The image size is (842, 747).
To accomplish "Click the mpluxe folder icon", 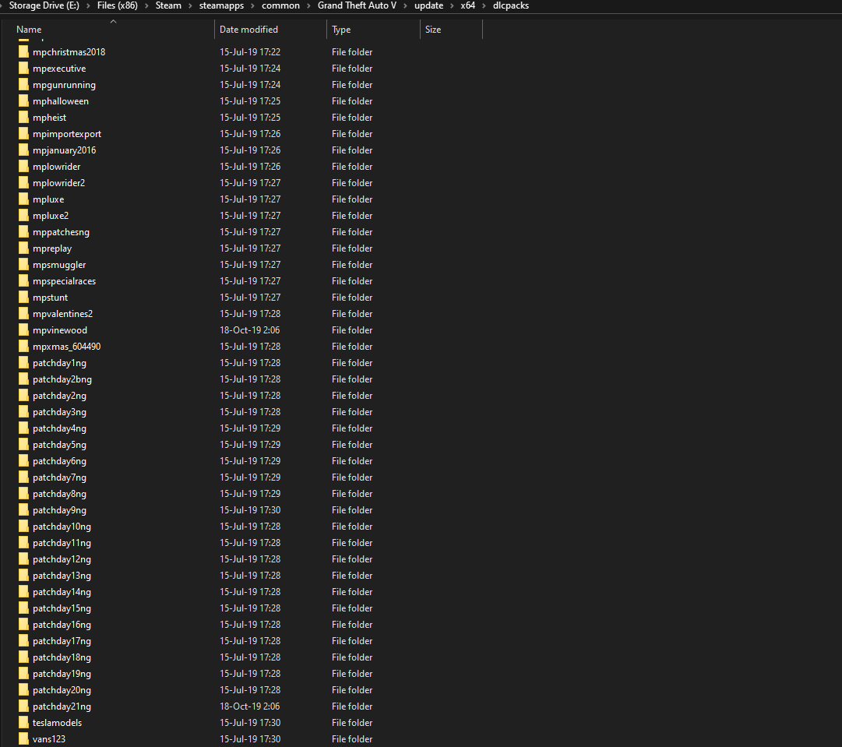I will (x=23, y=199).
